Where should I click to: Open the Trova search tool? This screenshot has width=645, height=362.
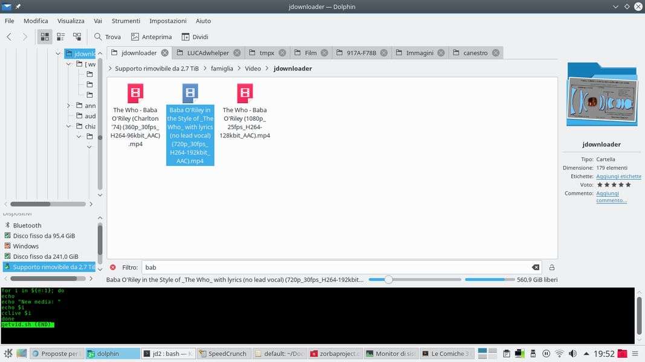[x=108, y=37]
